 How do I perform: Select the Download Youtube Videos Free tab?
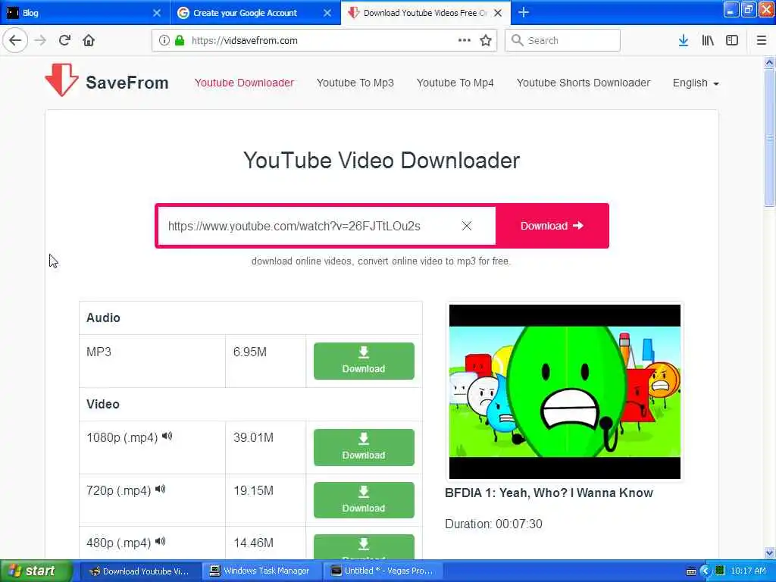tap(426, 13)
